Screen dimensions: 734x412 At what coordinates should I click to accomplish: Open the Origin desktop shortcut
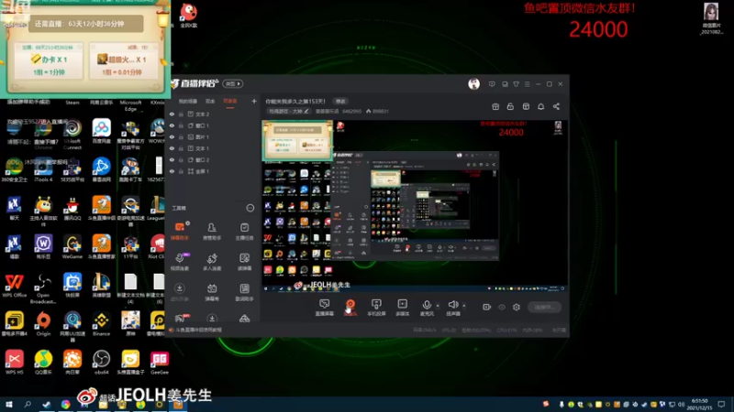[x=43, y=324]
